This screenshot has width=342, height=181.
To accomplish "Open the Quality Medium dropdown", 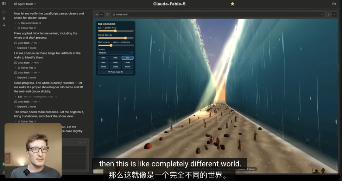I will click(115, 53).
